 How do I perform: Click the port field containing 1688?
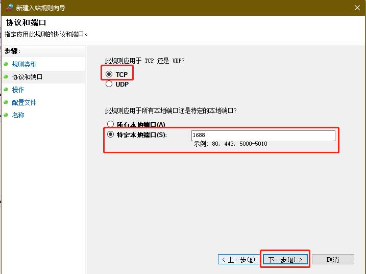[x=263, y=135]
